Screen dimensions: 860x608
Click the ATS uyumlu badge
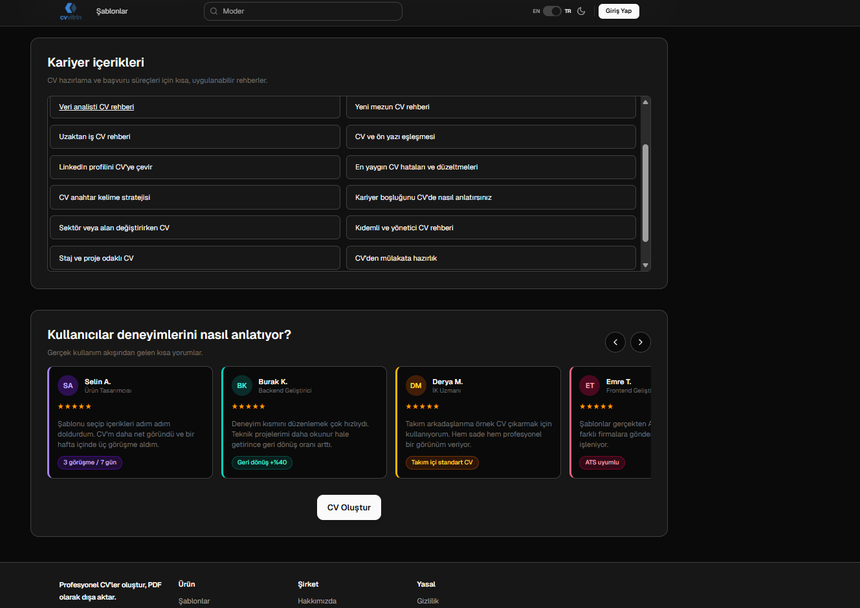click(602, 462)
